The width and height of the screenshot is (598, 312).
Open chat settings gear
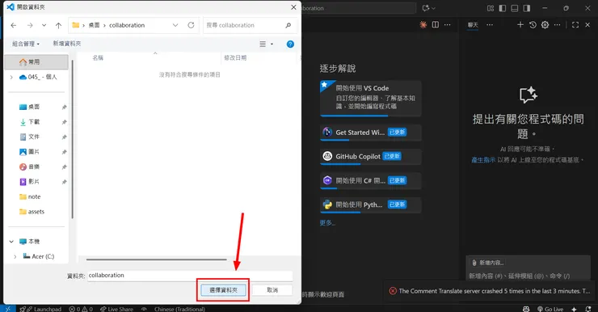tap(545, 25)
